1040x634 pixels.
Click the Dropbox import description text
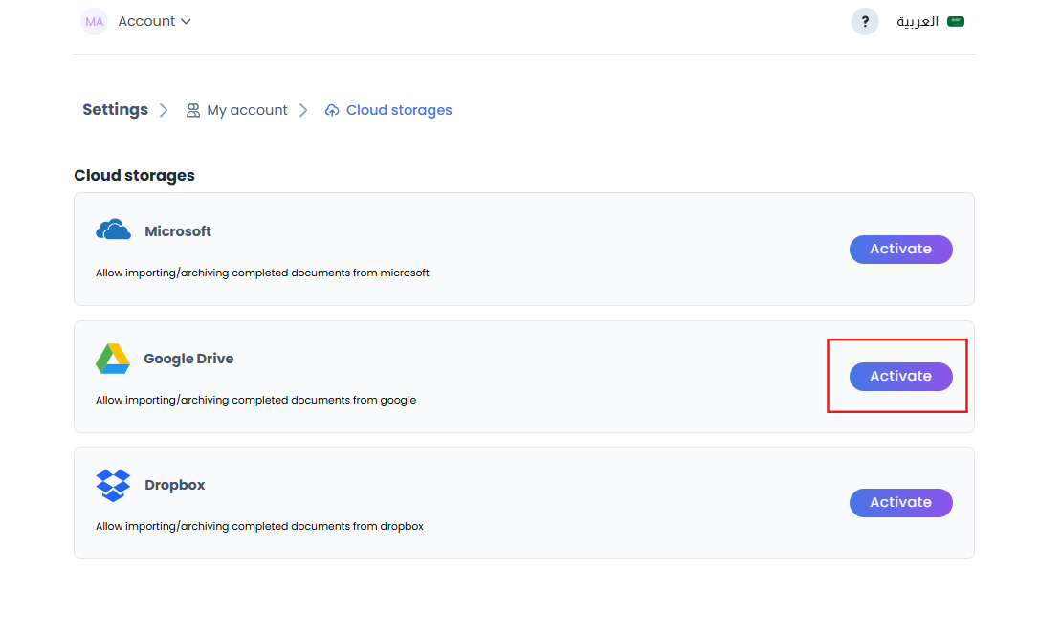(x=259, y=526)
